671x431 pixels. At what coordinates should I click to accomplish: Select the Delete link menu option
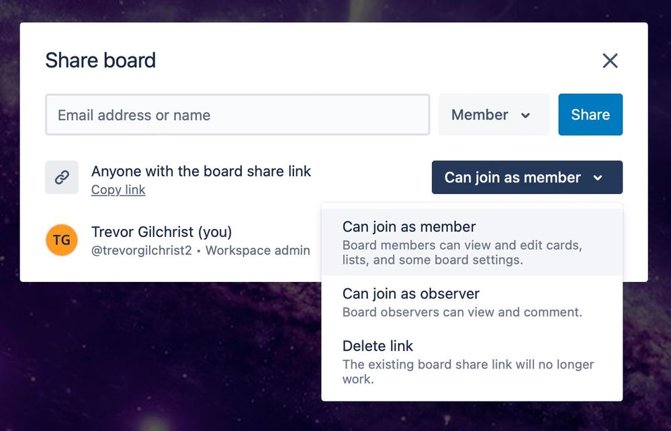472,362
